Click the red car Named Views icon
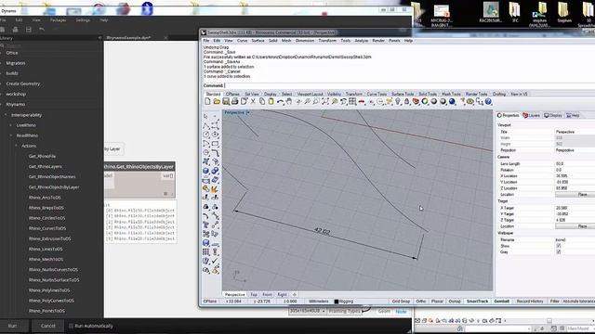The image size is (595, 334). (x=362, y=101)
